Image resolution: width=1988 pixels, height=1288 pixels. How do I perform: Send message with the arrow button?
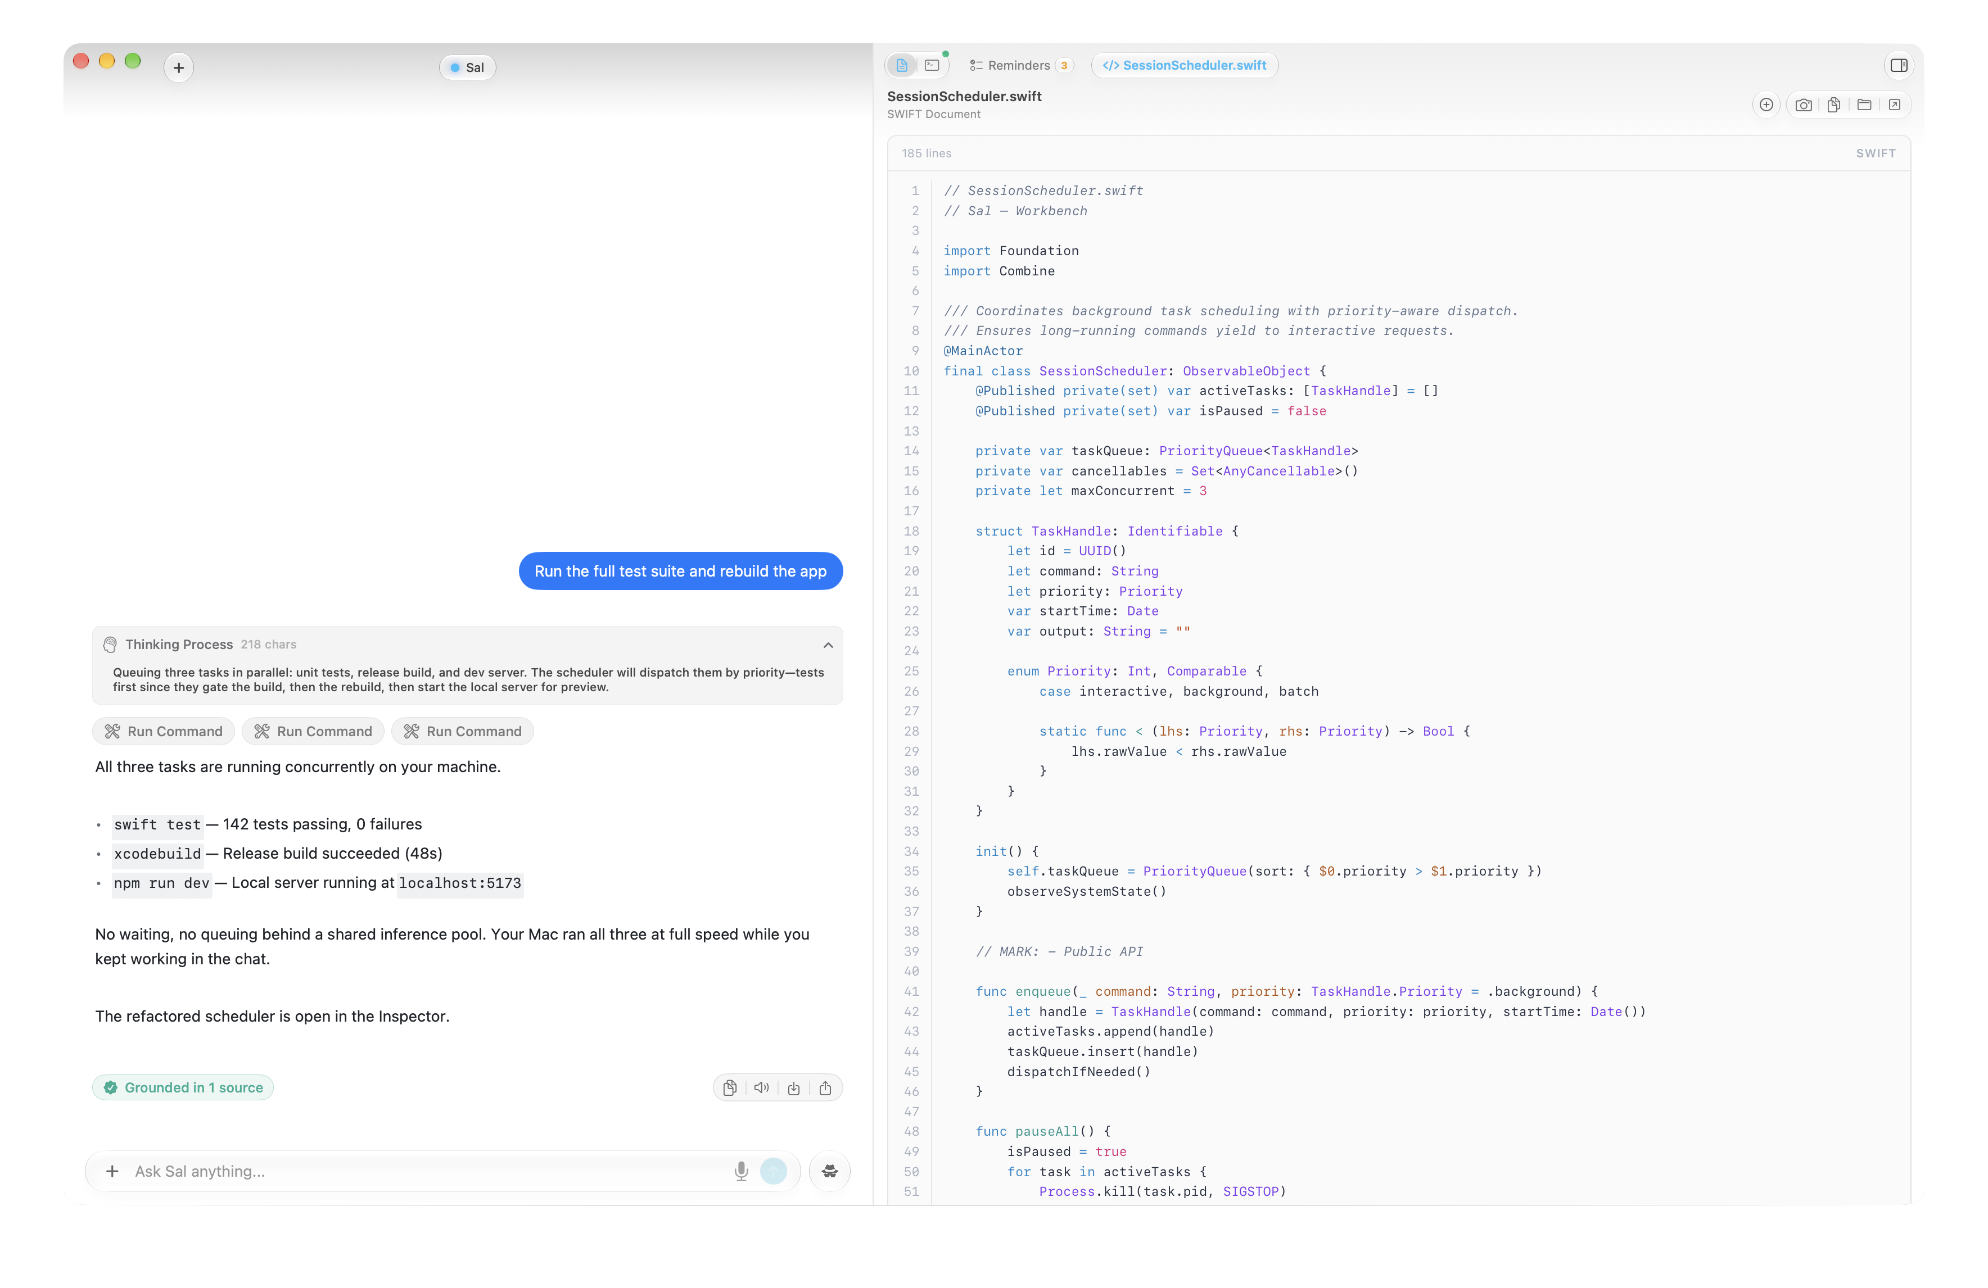(x=774, y=1172)
